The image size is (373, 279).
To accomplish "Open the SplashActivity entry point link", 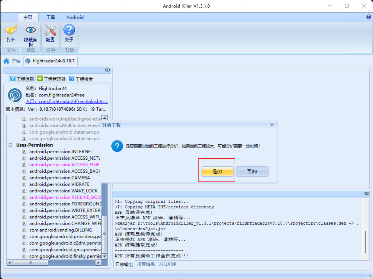I will tap(71, 102).
